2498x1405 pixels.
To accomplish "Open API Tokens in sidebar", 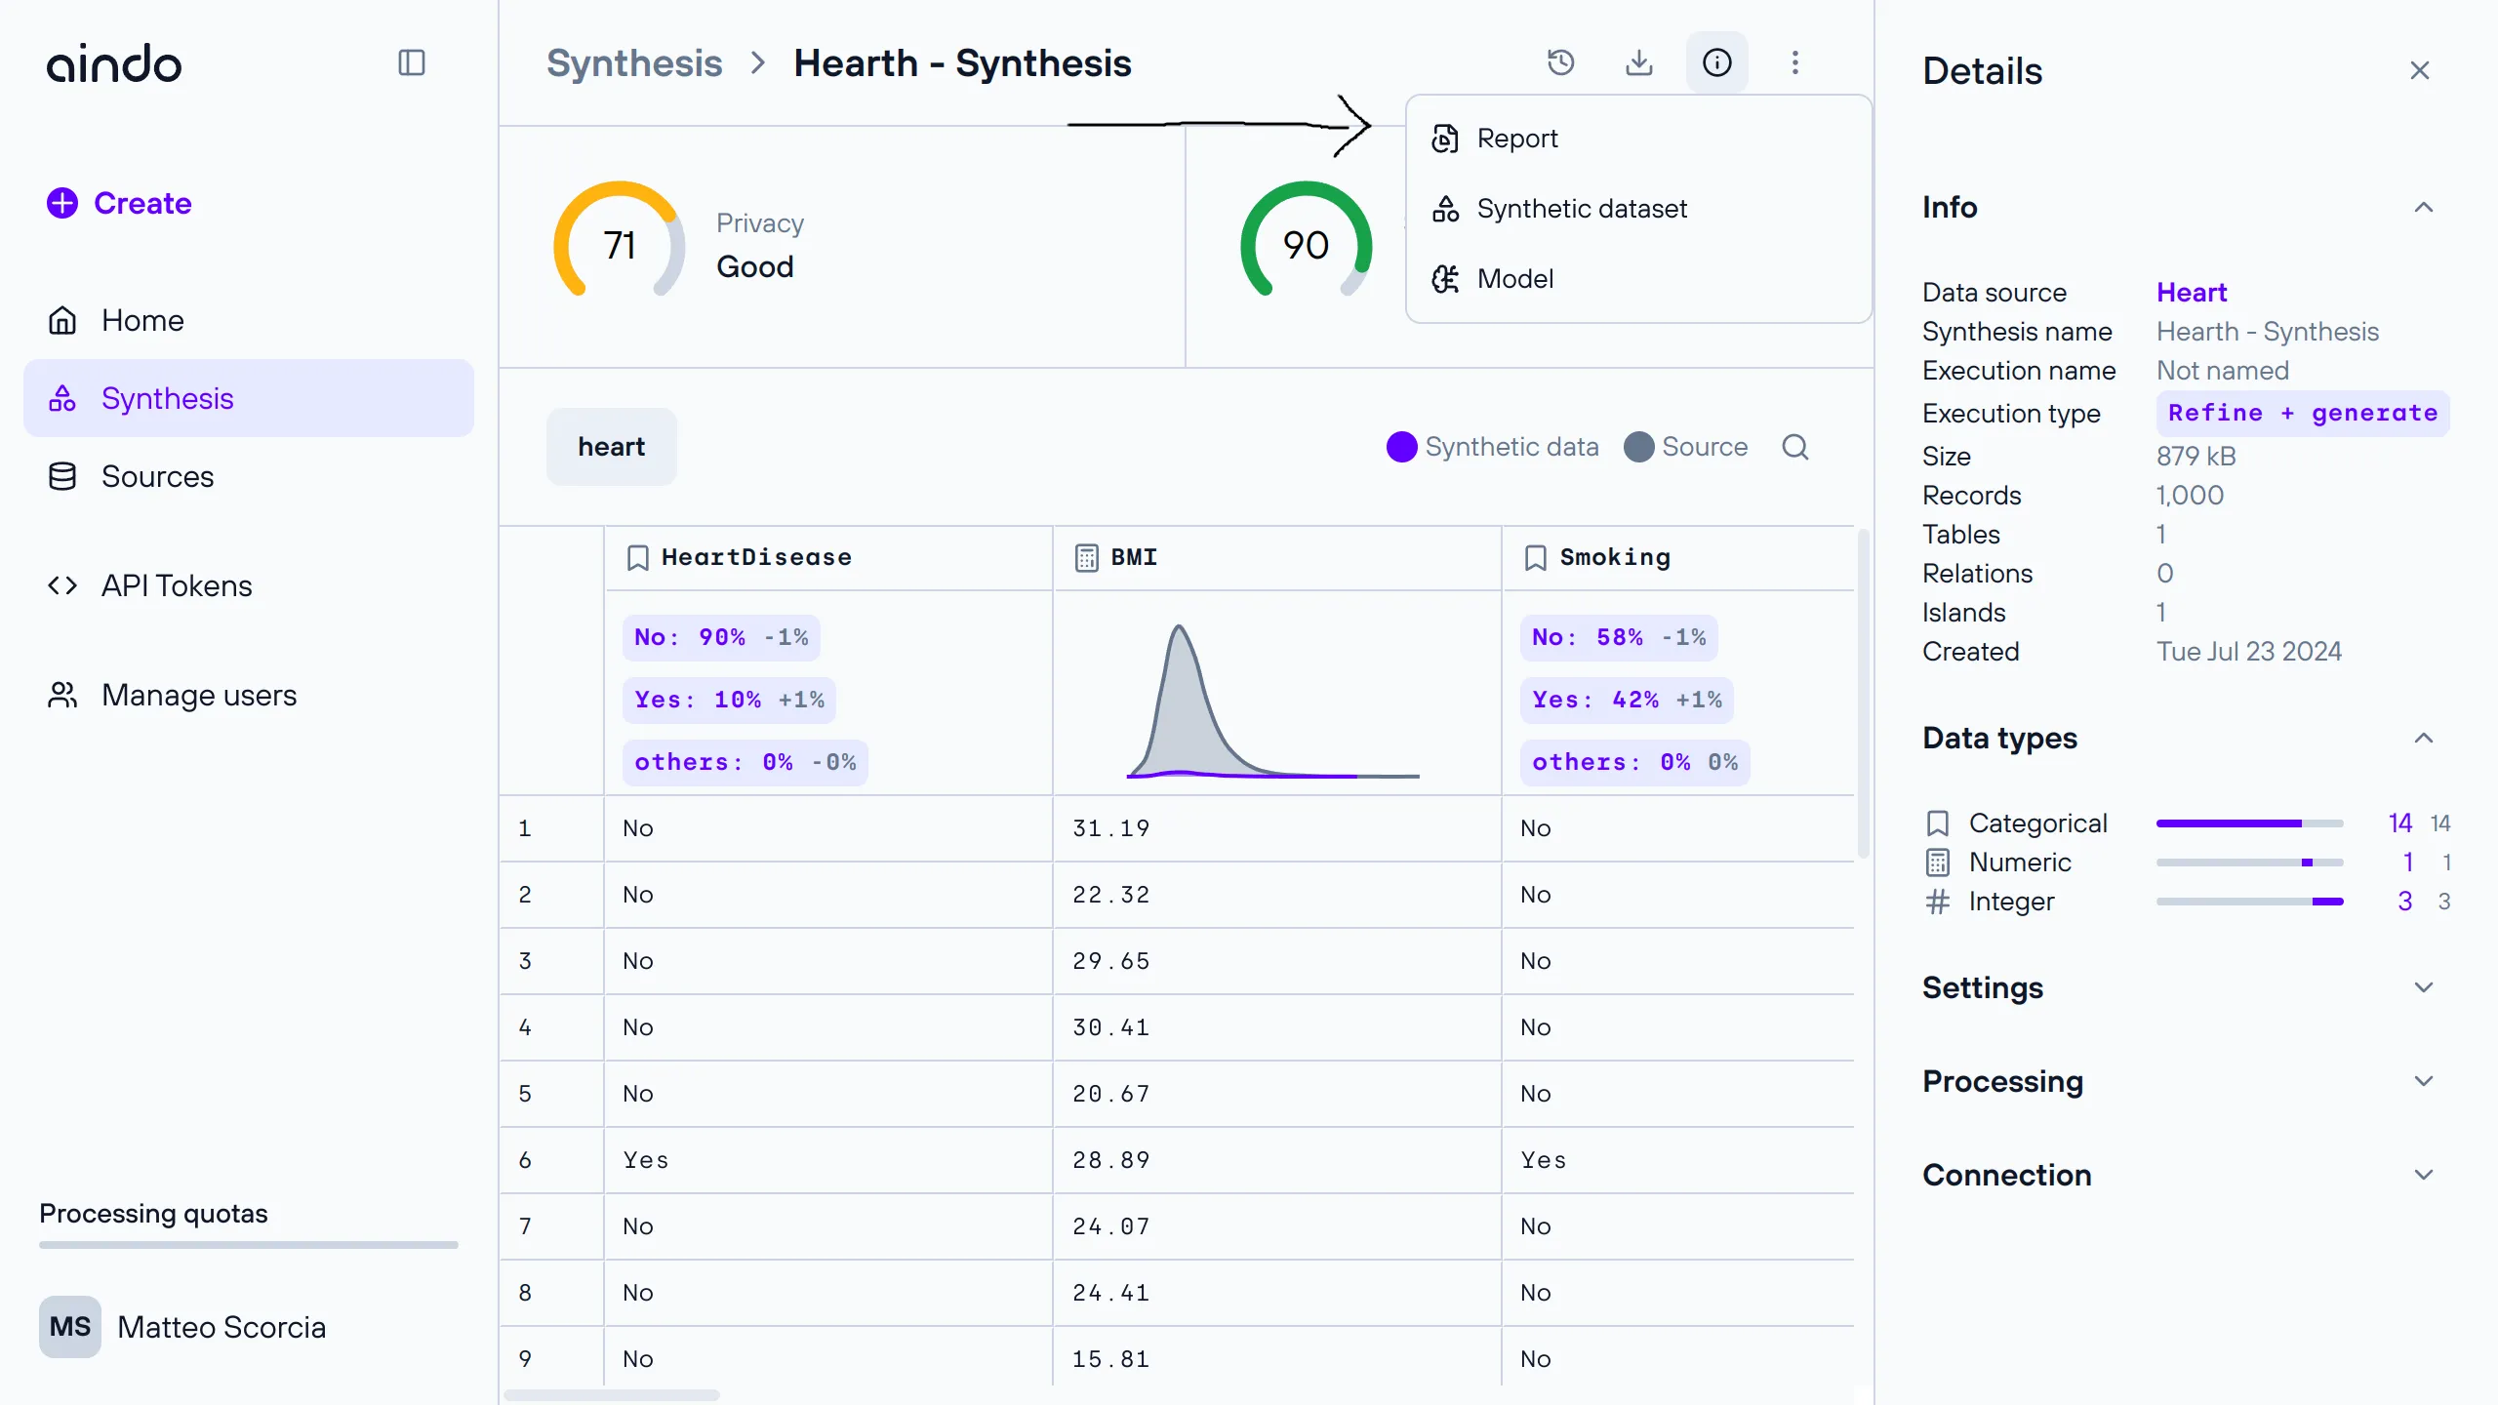I will pos(249,585).
